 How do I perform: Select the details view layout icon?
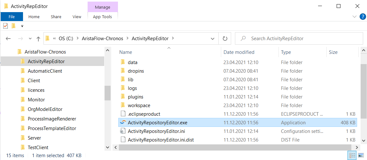coord(352,155)
